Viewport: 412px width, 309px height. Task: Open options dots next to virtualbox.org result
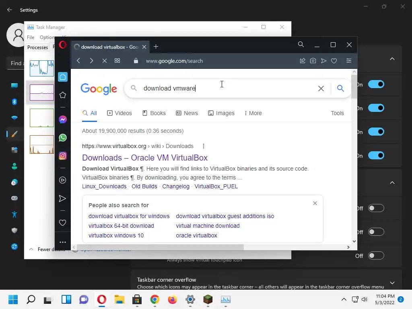pyautogui.click(x=203, y=146)
